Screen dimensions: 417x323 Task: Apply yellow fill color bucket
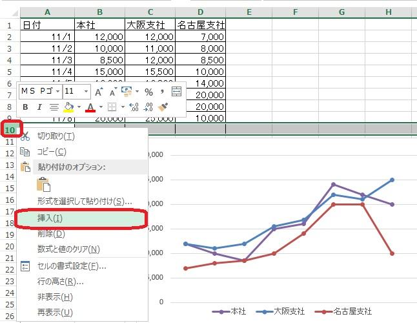click(68, 107)
